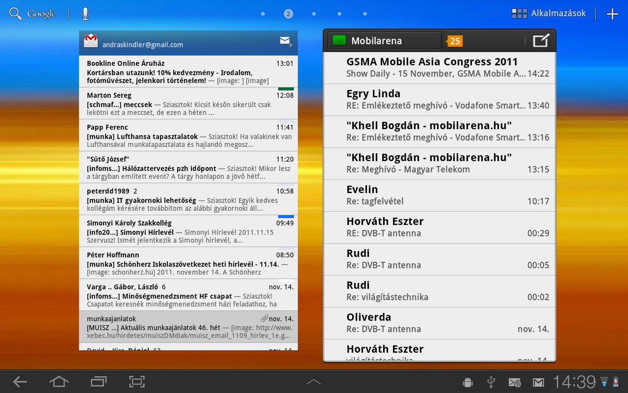Jump to home screen page 2 indicator
The image size is (628, 393).
pyautogui.click(x=288, y=14)
